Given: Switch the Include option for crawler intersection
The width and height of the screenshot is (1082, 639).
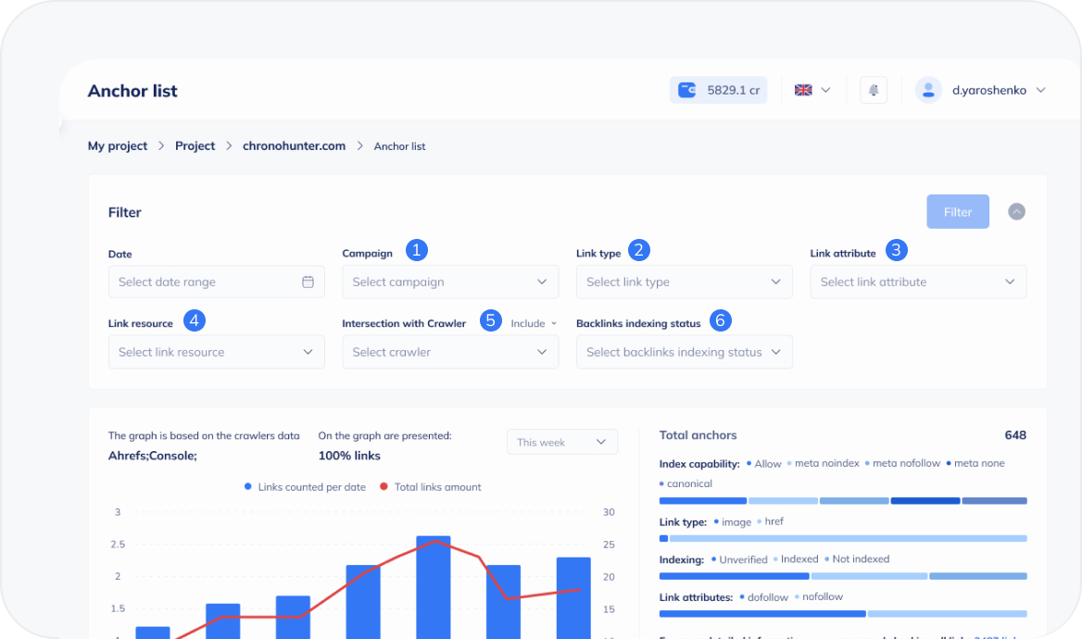Looking at the screenshot, I should click(534, 323).
